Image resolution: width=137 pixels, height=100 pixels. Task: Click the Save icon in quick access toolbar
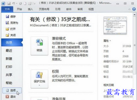9,4
